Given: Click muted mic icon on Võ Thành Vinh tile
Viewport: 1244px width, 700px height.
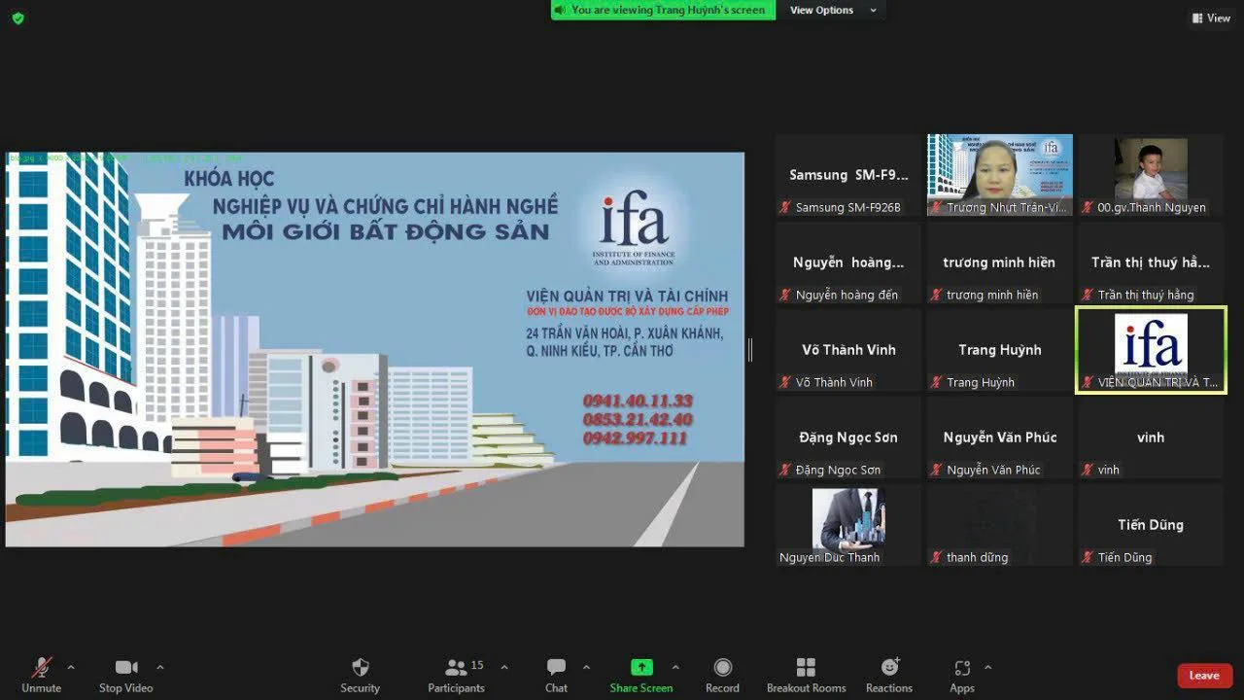Looking at the screenshot, I should 785,382.
